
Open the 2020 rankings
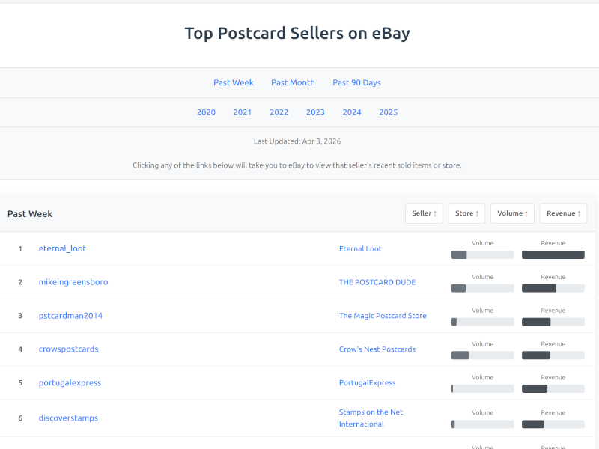pyautogui.click(x=206, y=112)
